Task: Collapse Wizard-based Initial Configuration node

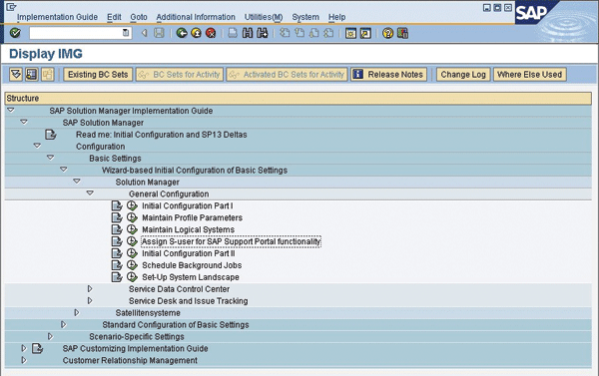Action: pyautogui.click(x=64, y=170)
